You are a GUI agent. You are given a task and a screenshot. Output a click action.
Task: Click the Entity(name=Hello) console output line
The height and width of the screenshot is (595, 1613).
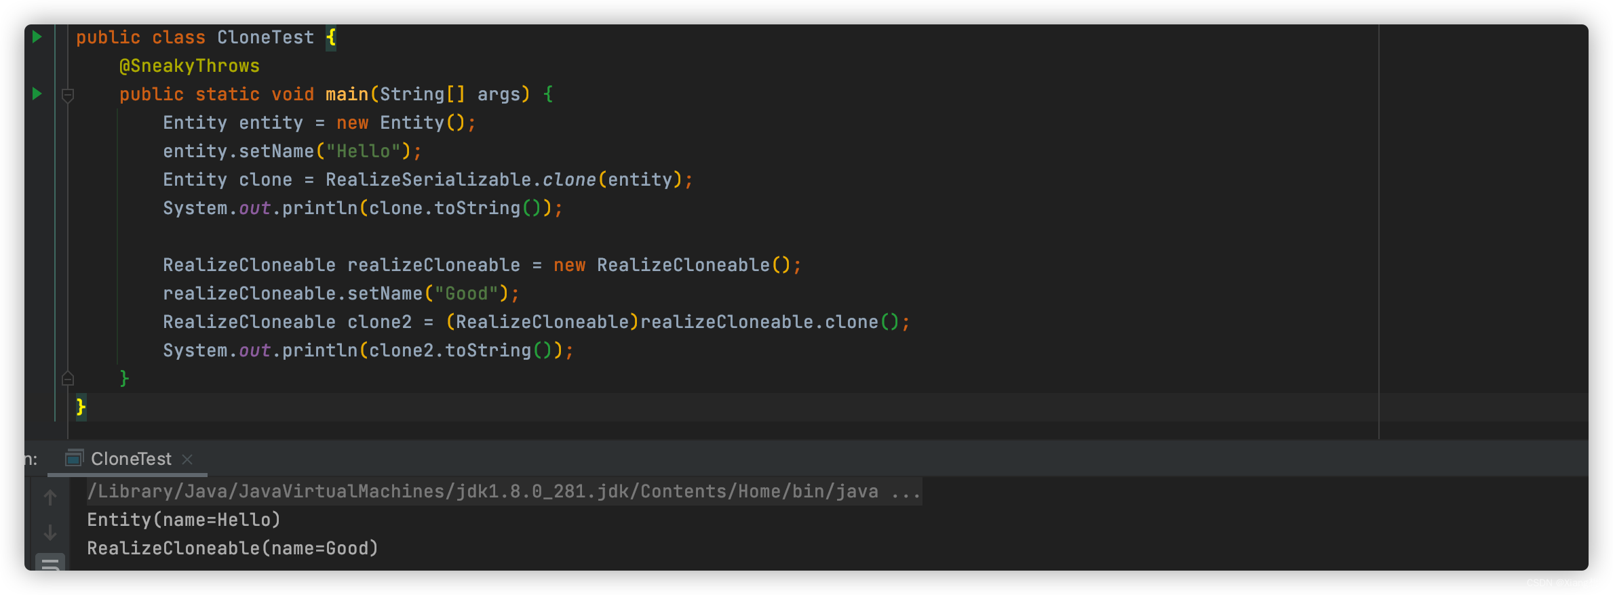pyautogui.click(x=184, y=520)
